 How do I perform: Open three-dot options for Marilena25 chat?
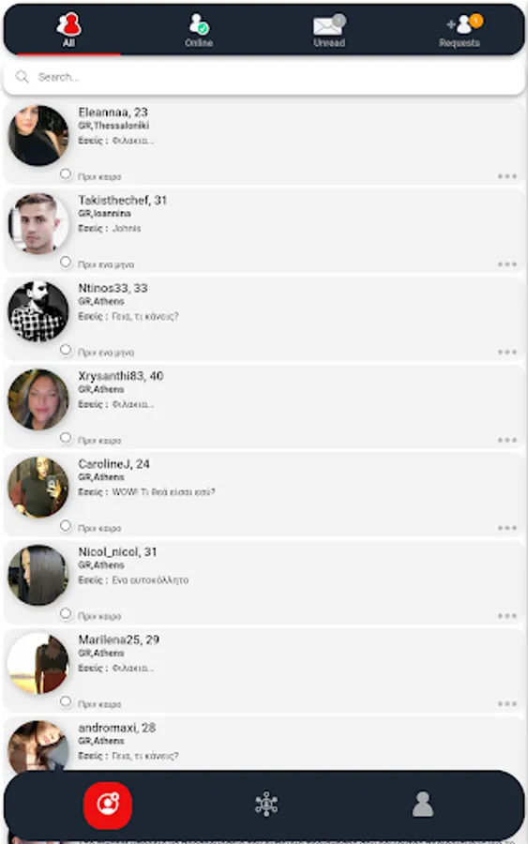pyautogui.click(x=507, y=703)
